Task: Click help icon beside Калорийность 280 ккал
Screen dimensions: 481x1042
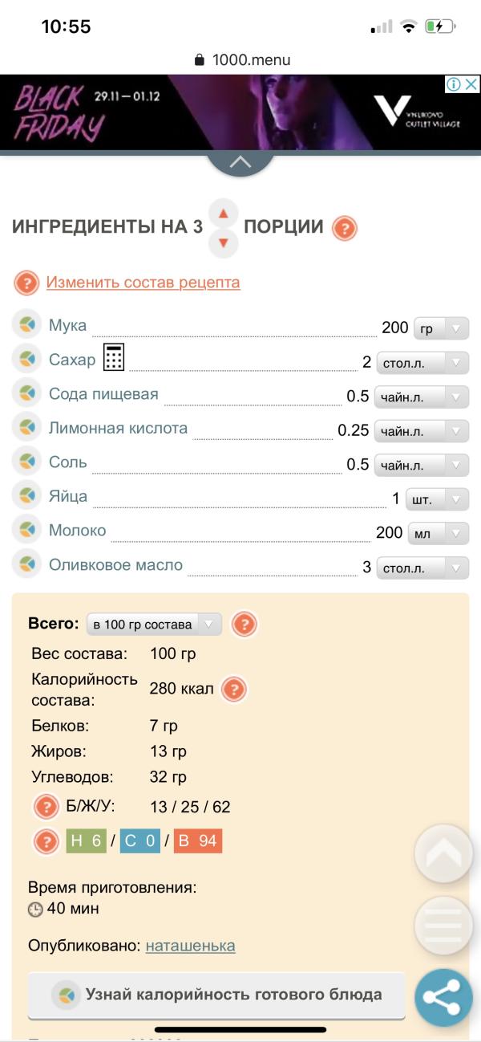Action: pyautogui.click(x=233, y=689)
